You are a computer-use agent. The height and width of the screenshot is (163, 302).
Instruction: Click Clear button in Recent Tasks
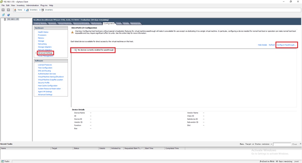(x=294, y=144)
